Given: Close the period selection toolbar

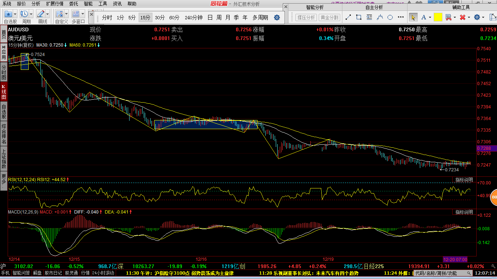Looking at the screenshot, I should 91,14.
